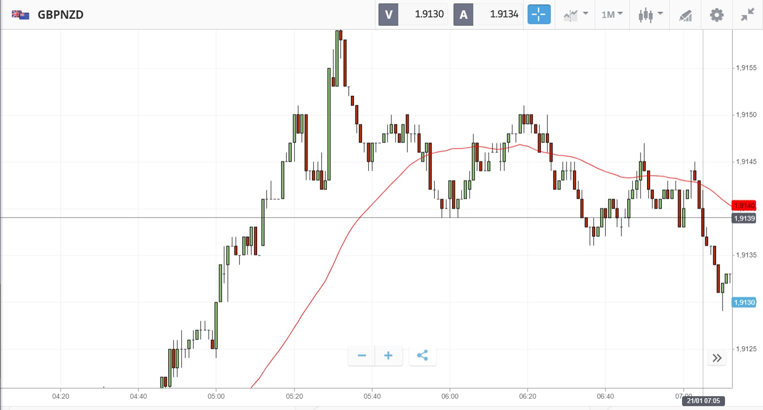Click the 21/01 07:05 time marker
This screenshot has width=763, height=410.
click(703, 401)
